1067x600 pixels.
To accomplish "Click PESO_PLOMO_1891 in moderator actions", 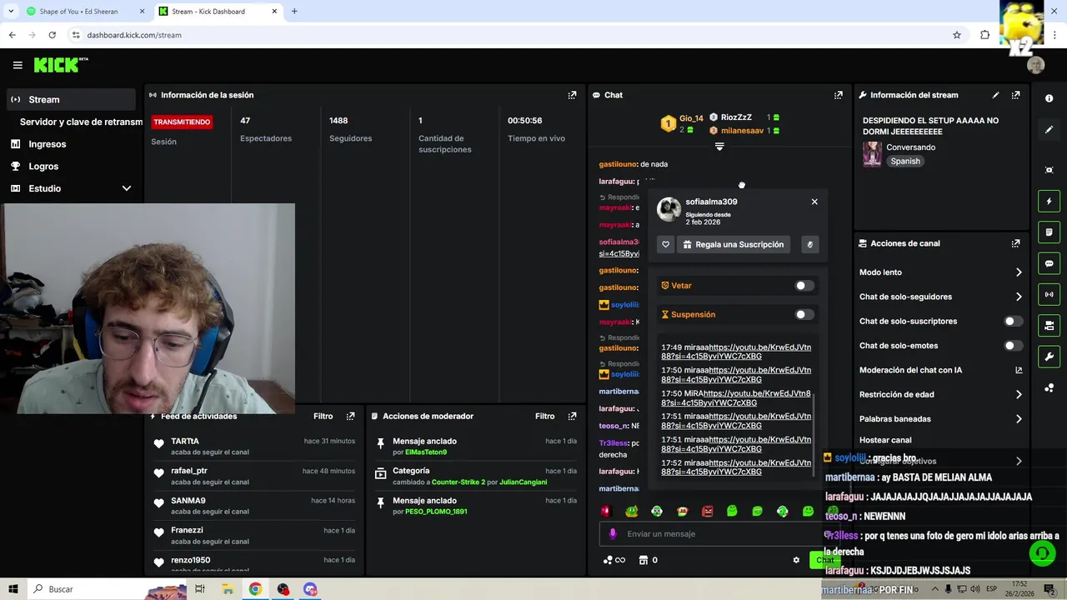I will pyautogui.click(x=436, y=512).
